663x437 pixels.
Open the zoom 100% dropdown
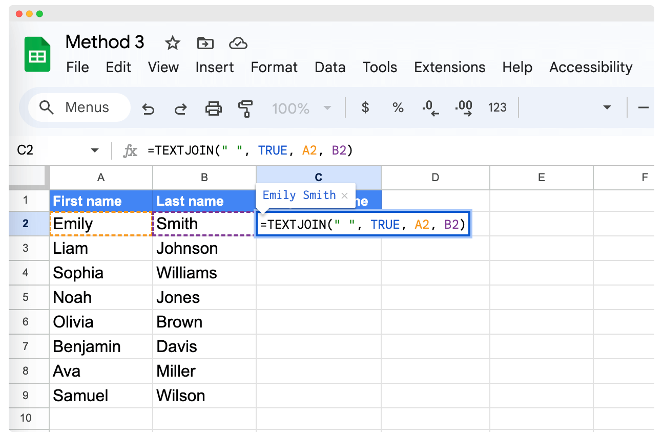click(326, 108)
